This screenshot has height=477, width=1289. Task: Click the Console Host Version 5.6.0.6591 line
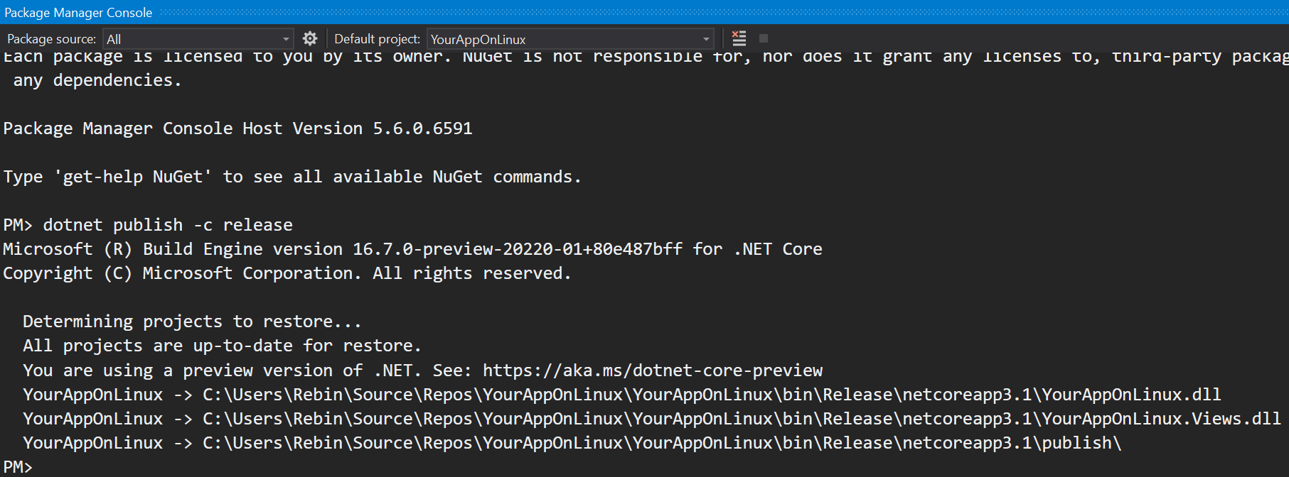[237, 128]
